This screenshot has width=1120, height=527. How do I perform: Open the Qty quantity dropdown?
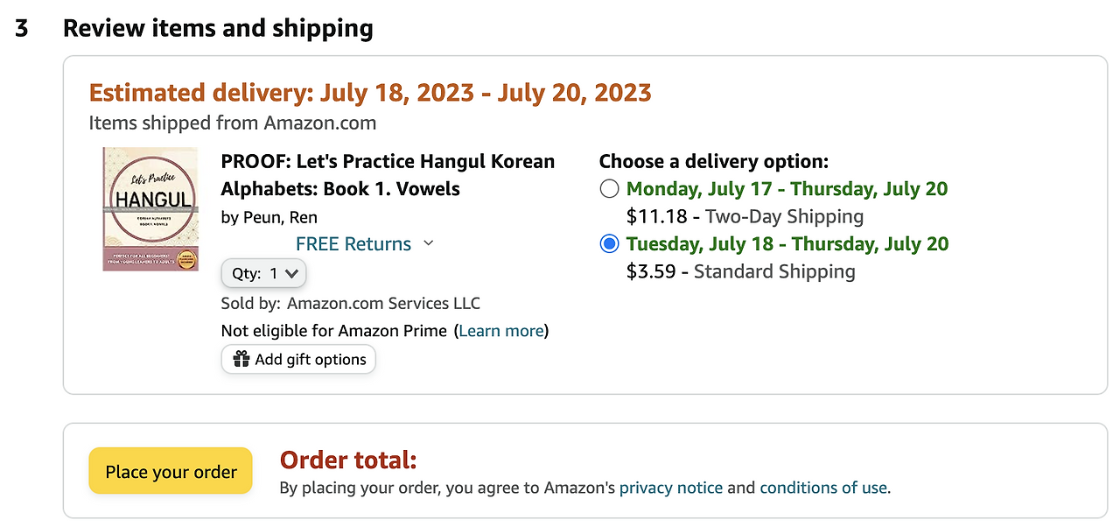coord(263,274)
